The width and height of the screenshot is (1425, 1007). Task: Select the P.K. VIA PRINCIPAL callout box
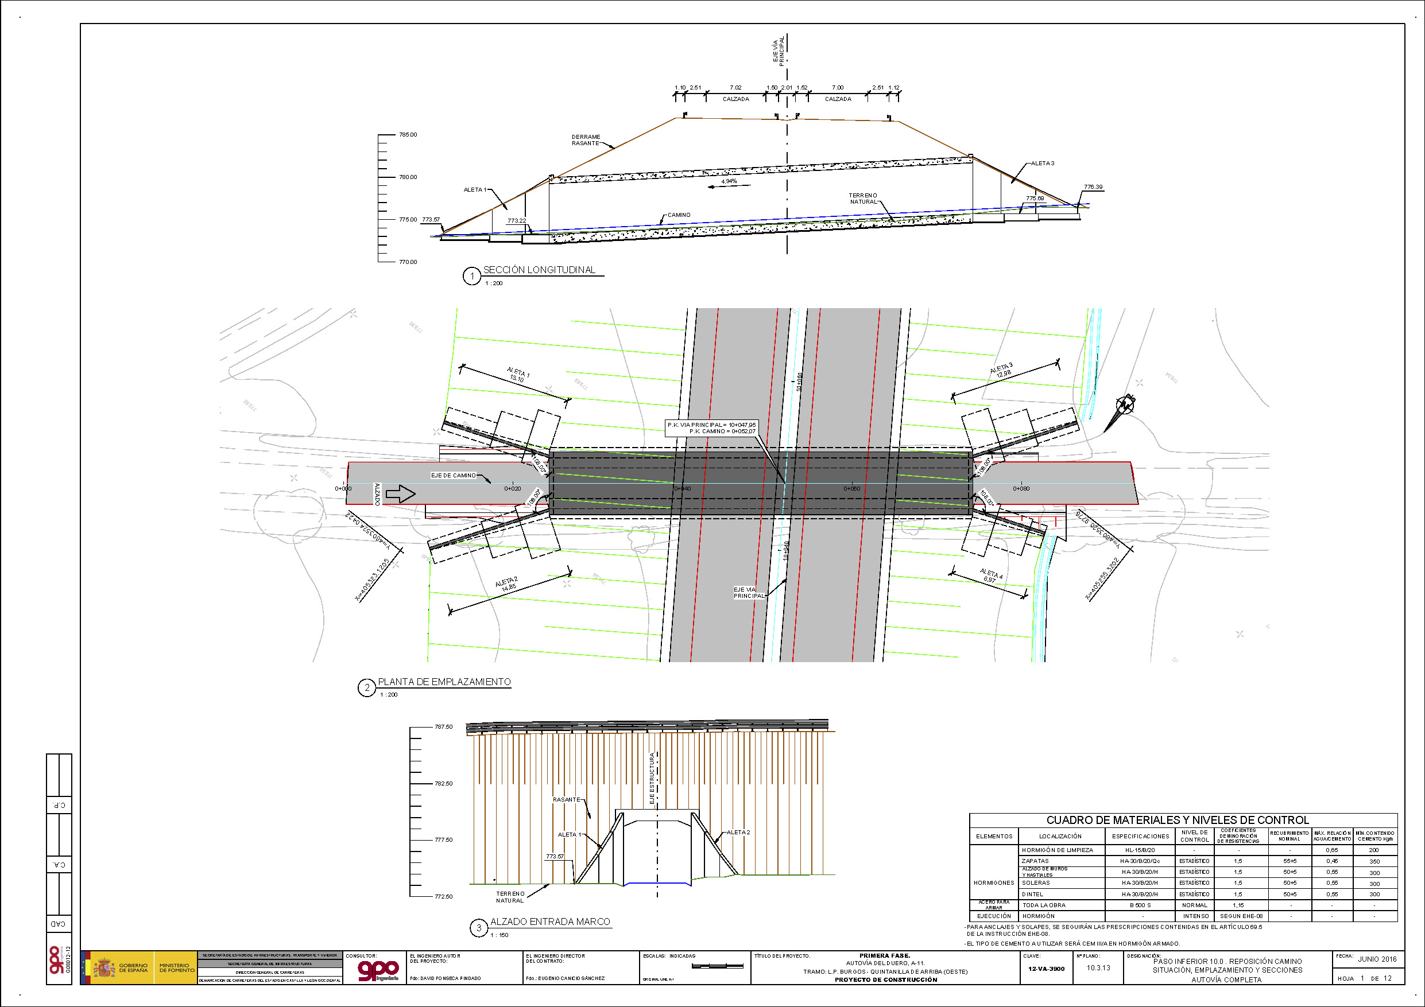[x=711, y=427]
